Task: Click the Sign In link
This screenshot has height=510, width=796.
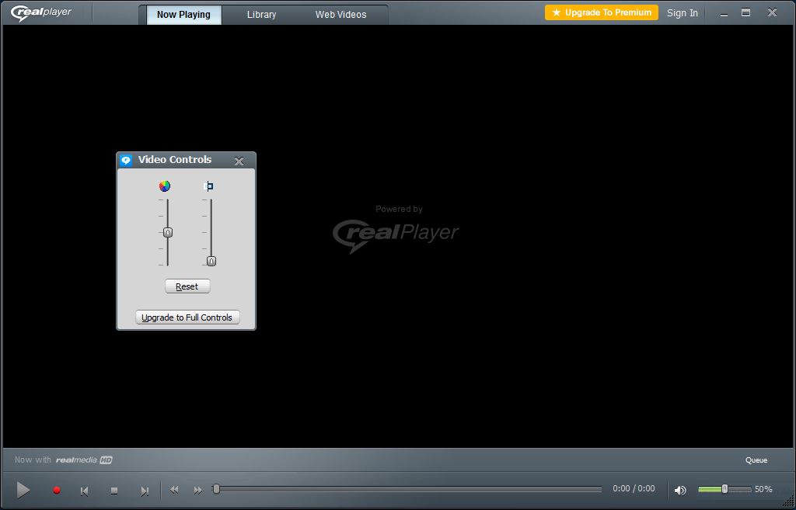Action: point(683,13)
